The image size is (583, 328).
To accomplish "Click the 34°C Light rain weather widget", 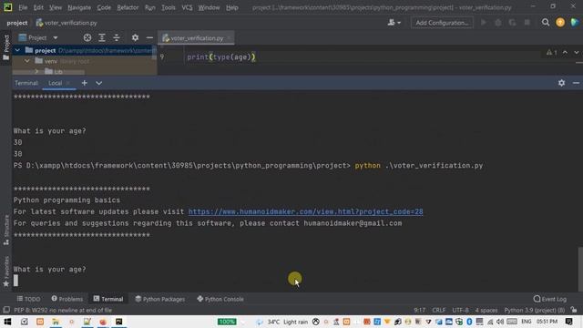I will (282, 322).
